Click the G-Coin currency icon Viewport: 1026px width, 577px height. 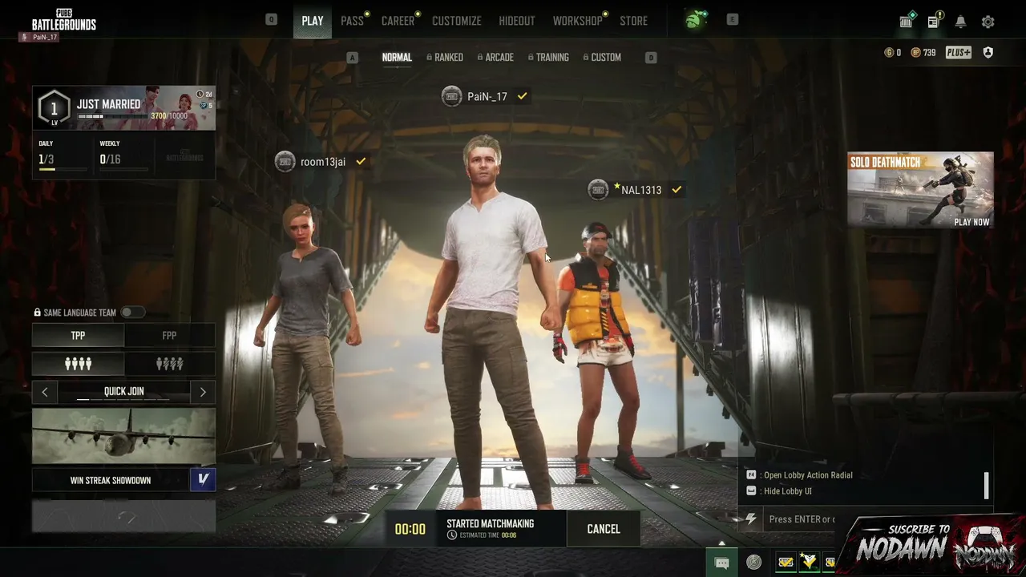tap(888, 53)
